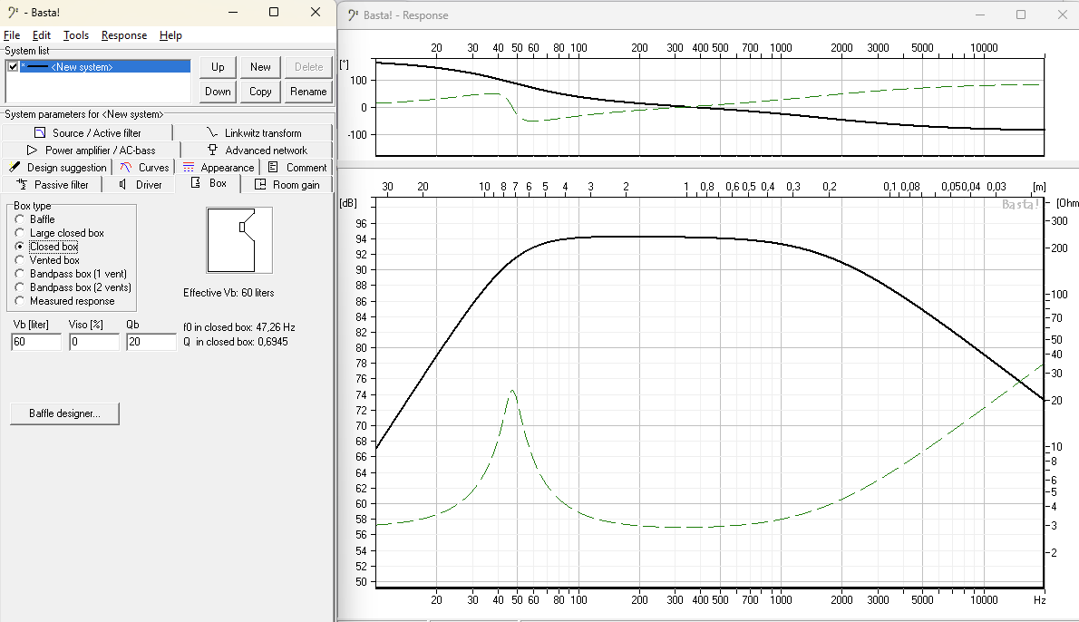Viewport: 1079px width, 622px height.
Task: Select the <New system> list entry
Action: coord(105,67)
